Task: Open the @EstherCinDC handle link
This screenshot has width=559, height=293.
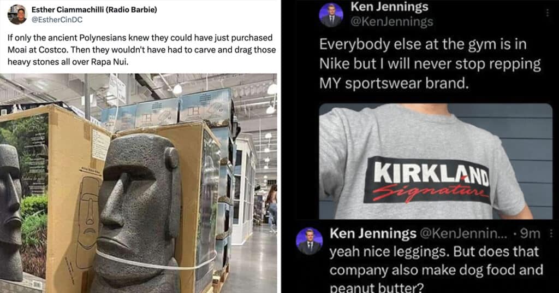Action: [x=57, y=20]
